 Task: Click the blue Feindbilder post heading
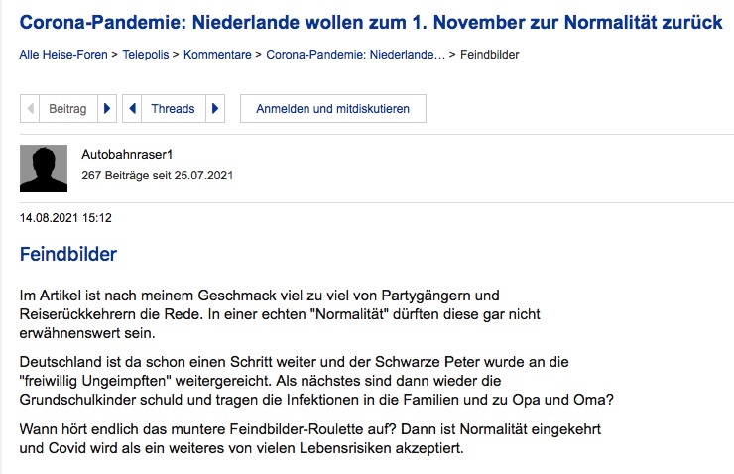(68, 254)
